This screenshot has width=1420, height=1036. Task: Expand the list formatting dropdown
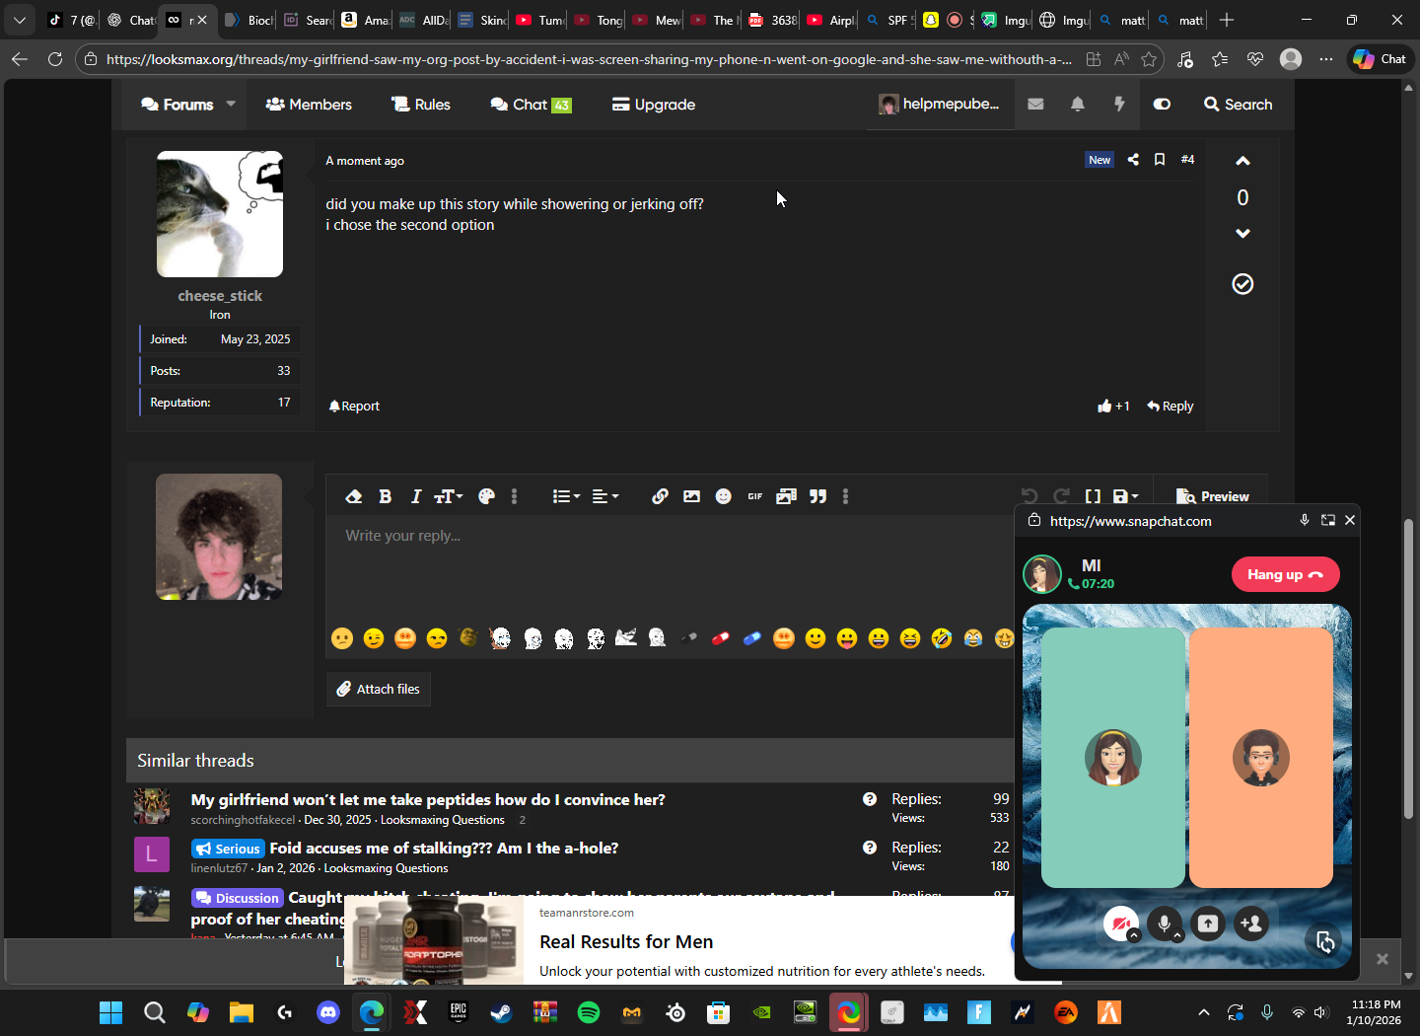[566, 496]
